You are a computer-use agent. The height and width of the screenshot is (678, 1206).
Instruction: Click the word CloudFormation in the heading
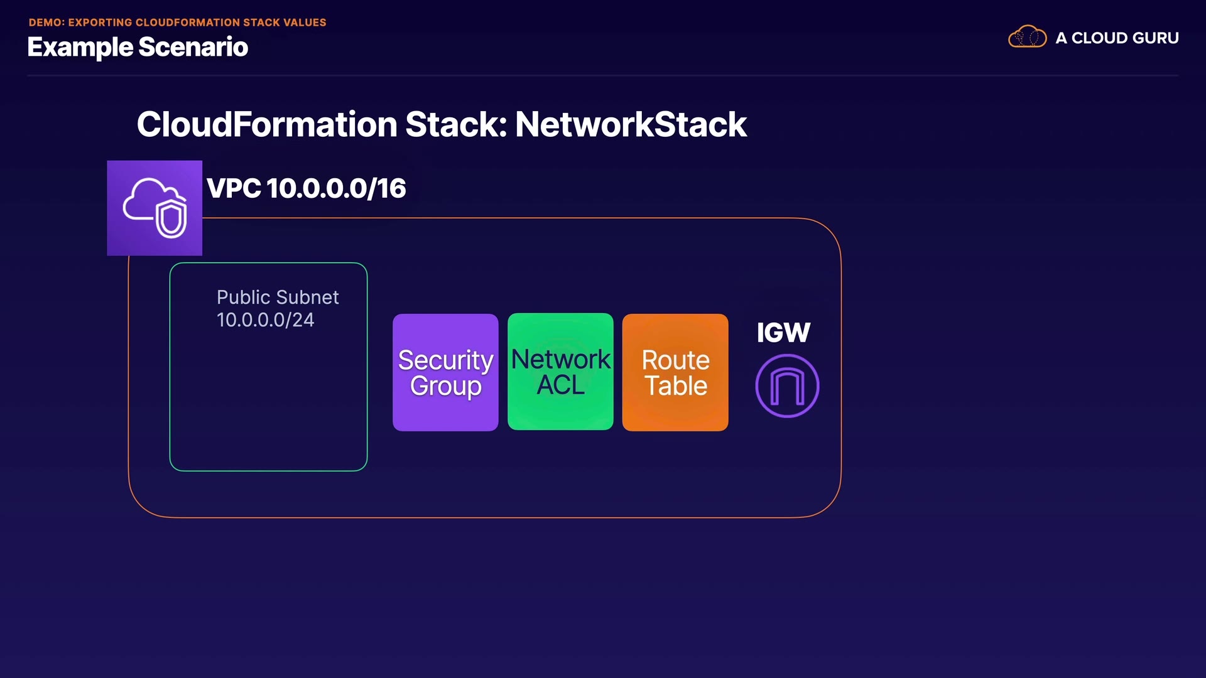266,124
